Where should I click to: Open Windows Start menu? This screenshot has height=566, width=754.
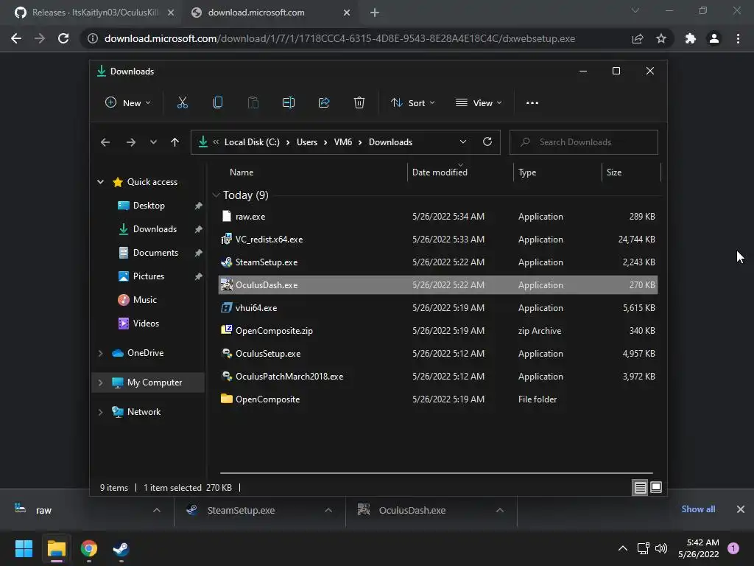click(x=24, y=548)
